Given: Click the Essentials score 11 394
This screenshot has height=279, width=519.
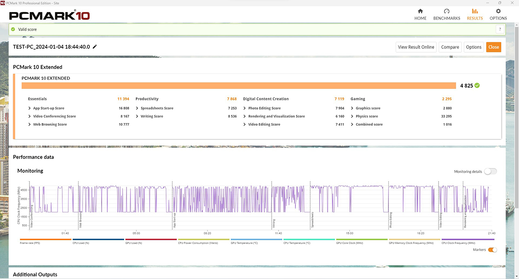Looking at the screenshot, I should pos(123,99).
